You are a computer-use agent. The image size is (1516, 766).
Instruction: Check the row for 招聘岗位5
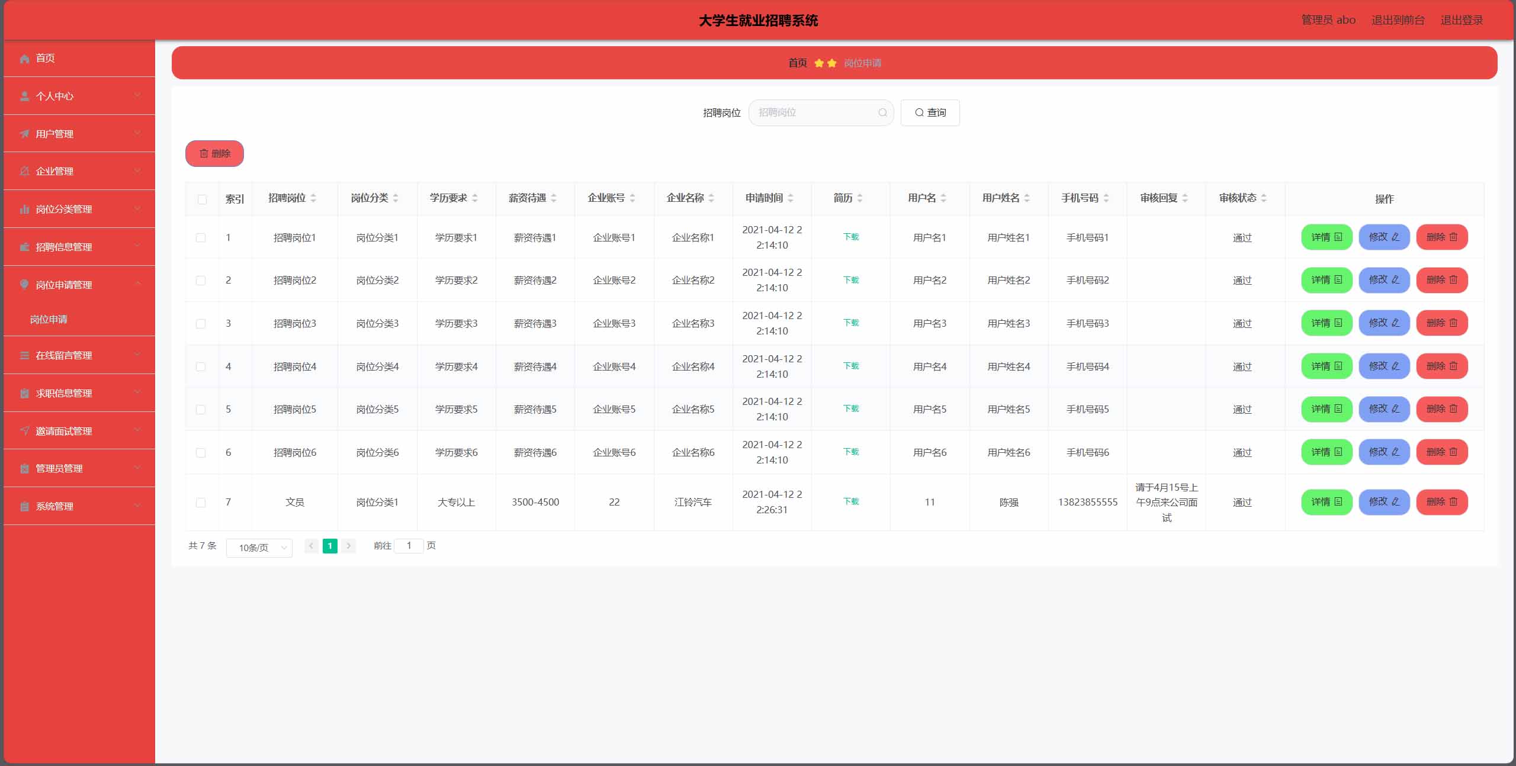pyautogui.click(x=201, y=410)
